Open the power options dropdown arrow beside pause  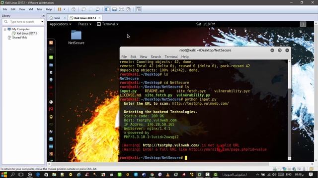click(x=65, y=9)
